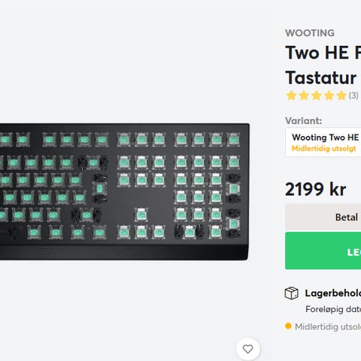
Task: Click the orange sold-out status dot
Action: tap(288, 326)
